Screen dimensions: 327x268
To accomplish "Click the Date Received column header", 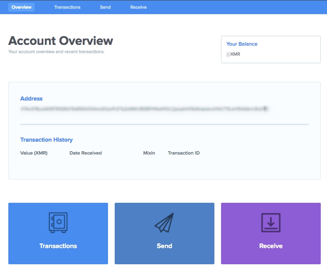I will click(86, 153).
